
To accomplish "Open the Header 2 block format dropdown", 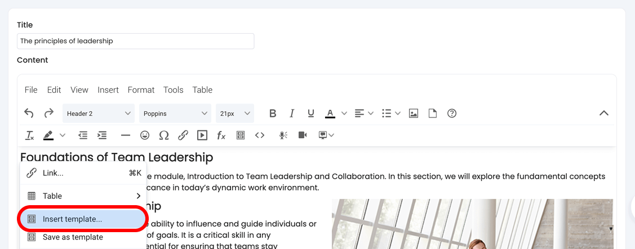I will [x=99, y=114].
